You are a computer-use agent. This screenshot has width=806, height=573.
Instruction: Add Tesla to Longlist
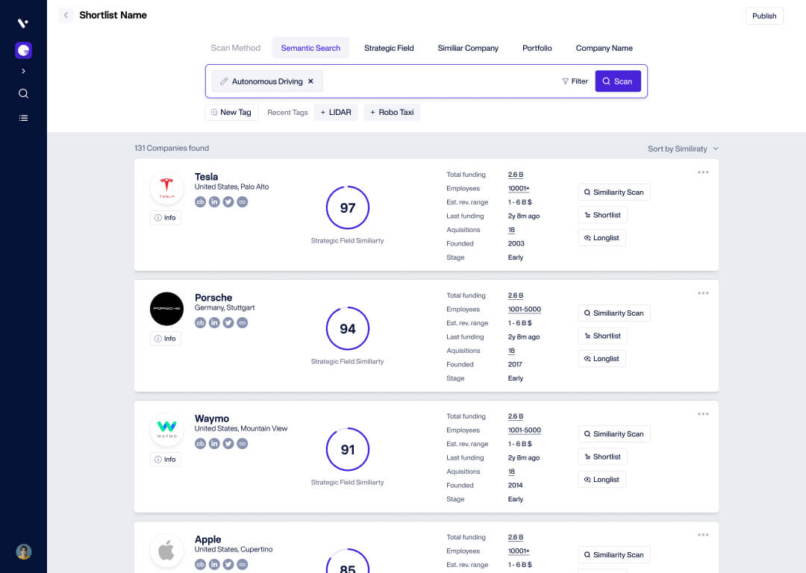602,238
